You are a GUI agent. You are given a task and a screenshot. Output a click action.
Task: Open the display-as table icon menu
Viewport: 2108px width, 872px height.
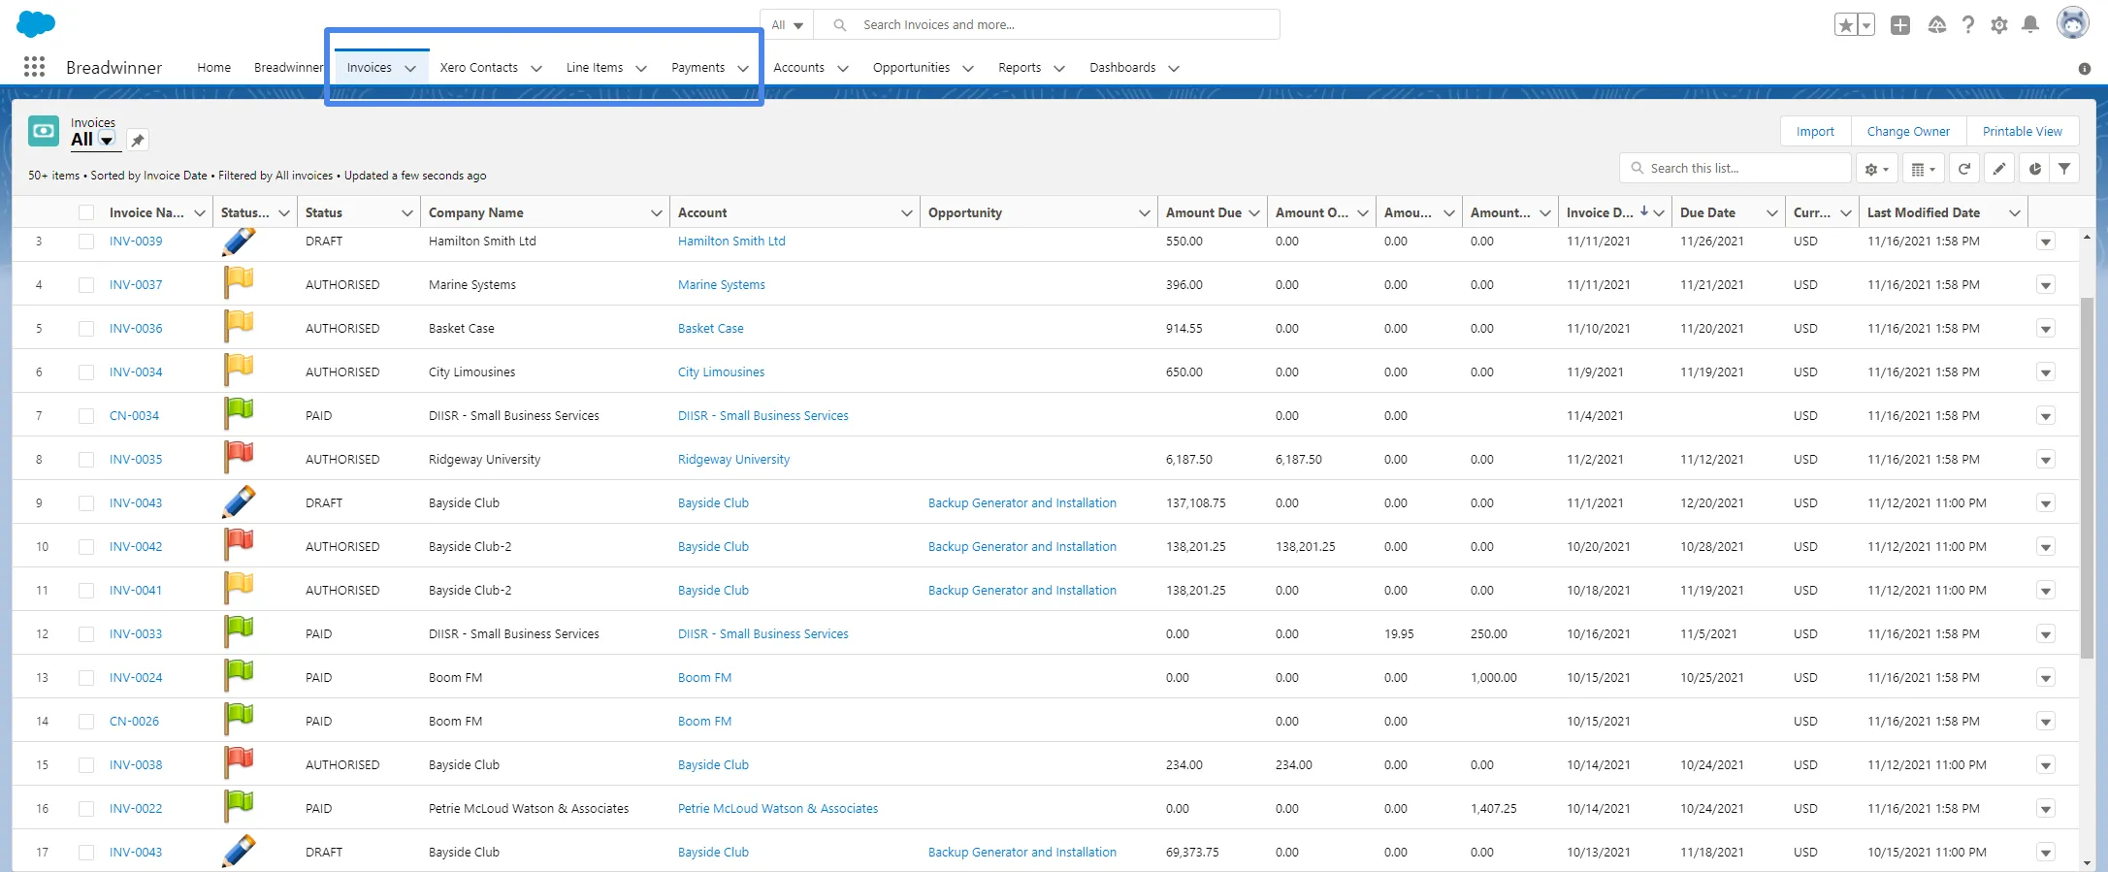pyautogui.click(x=1923, y=169)
